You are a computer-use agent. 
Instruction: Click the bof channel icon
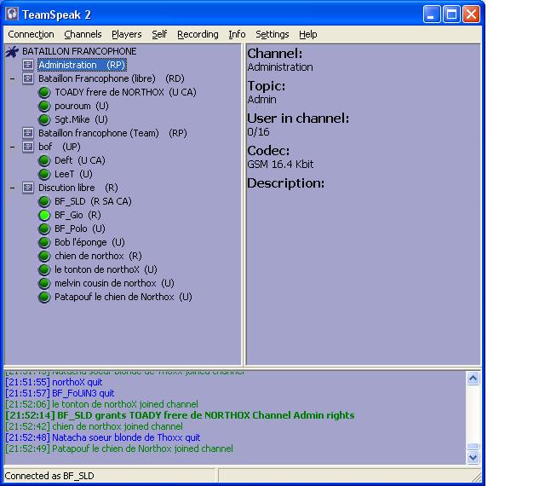28,147
